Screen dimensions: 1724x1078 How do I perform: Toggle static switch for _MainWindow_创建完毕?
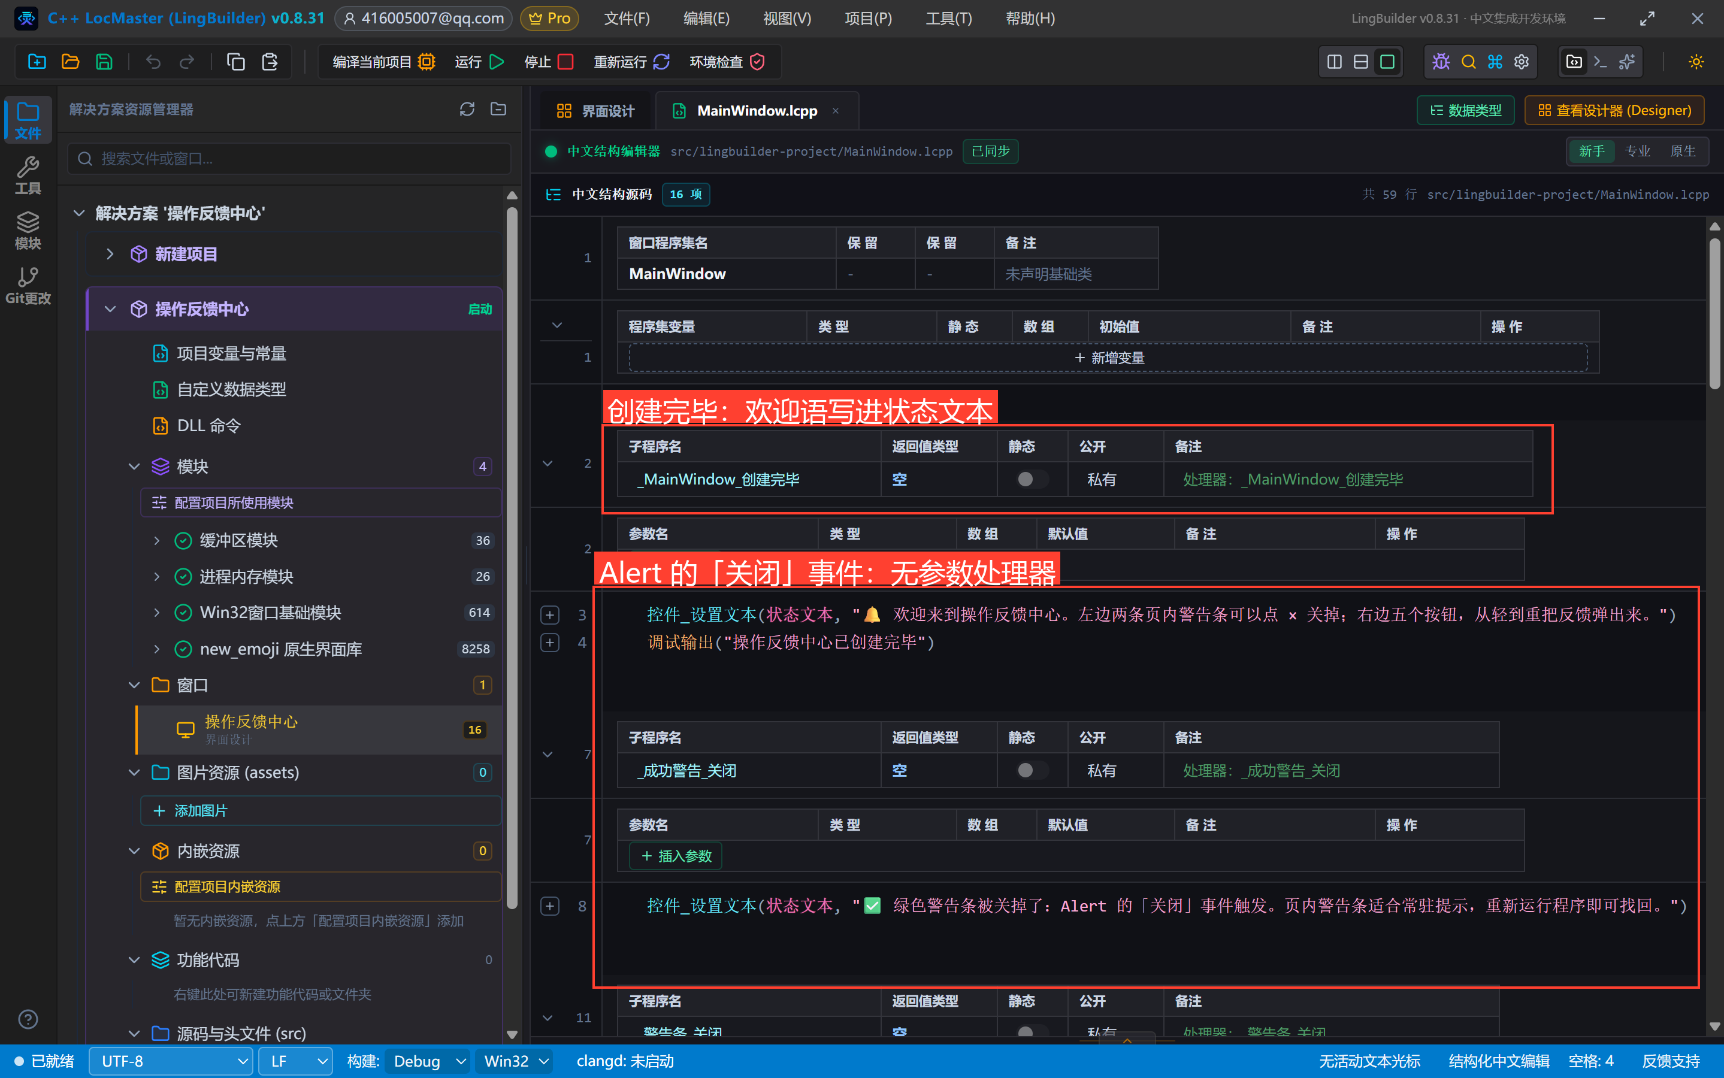1032,479
